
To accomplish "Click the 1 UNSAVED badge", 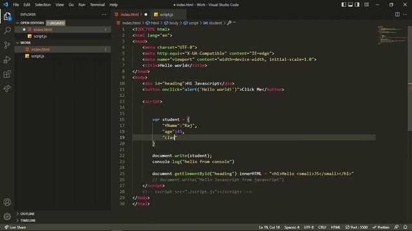I will coord(56,23).
